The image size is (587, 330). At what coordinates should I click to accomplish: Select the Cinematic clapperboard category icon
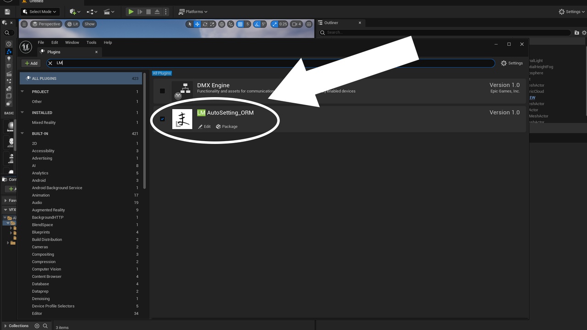click(x=9, y=73)
